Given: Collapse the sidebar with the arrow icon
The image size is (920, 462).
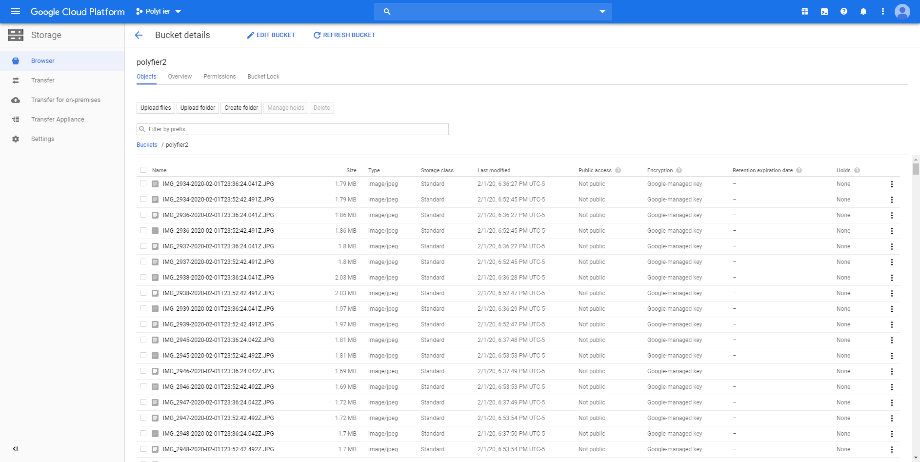Looking at the screenshot, I should pyautogui.click(x=15, y=449).
